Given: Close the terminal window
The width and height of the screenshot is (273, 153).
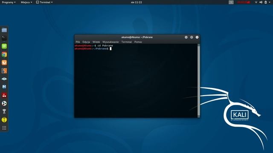Looking at the screenshot, I should (x=197, y=37).
